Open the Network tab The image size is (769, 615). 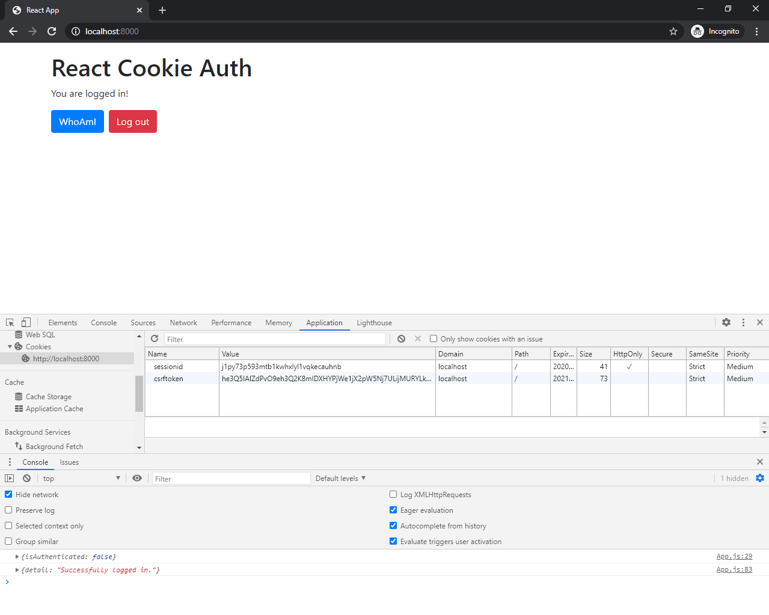click(x=183, y=322)
